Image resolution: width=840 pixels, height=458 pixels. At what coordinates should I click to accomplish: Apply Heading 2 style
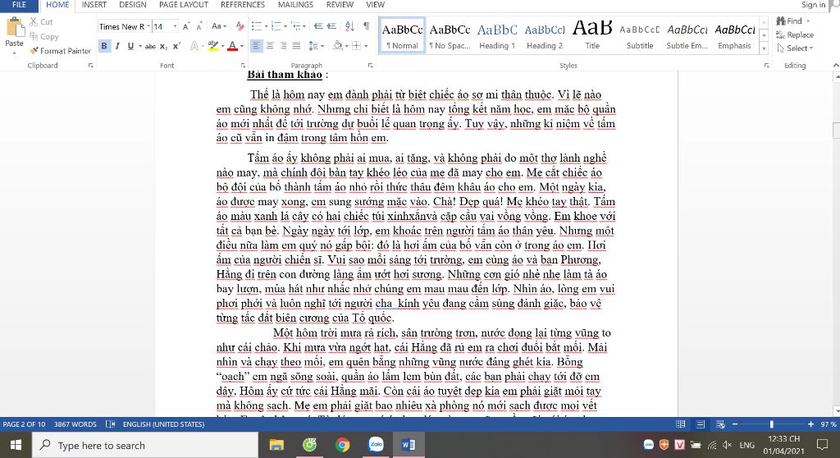click(545, 35)
